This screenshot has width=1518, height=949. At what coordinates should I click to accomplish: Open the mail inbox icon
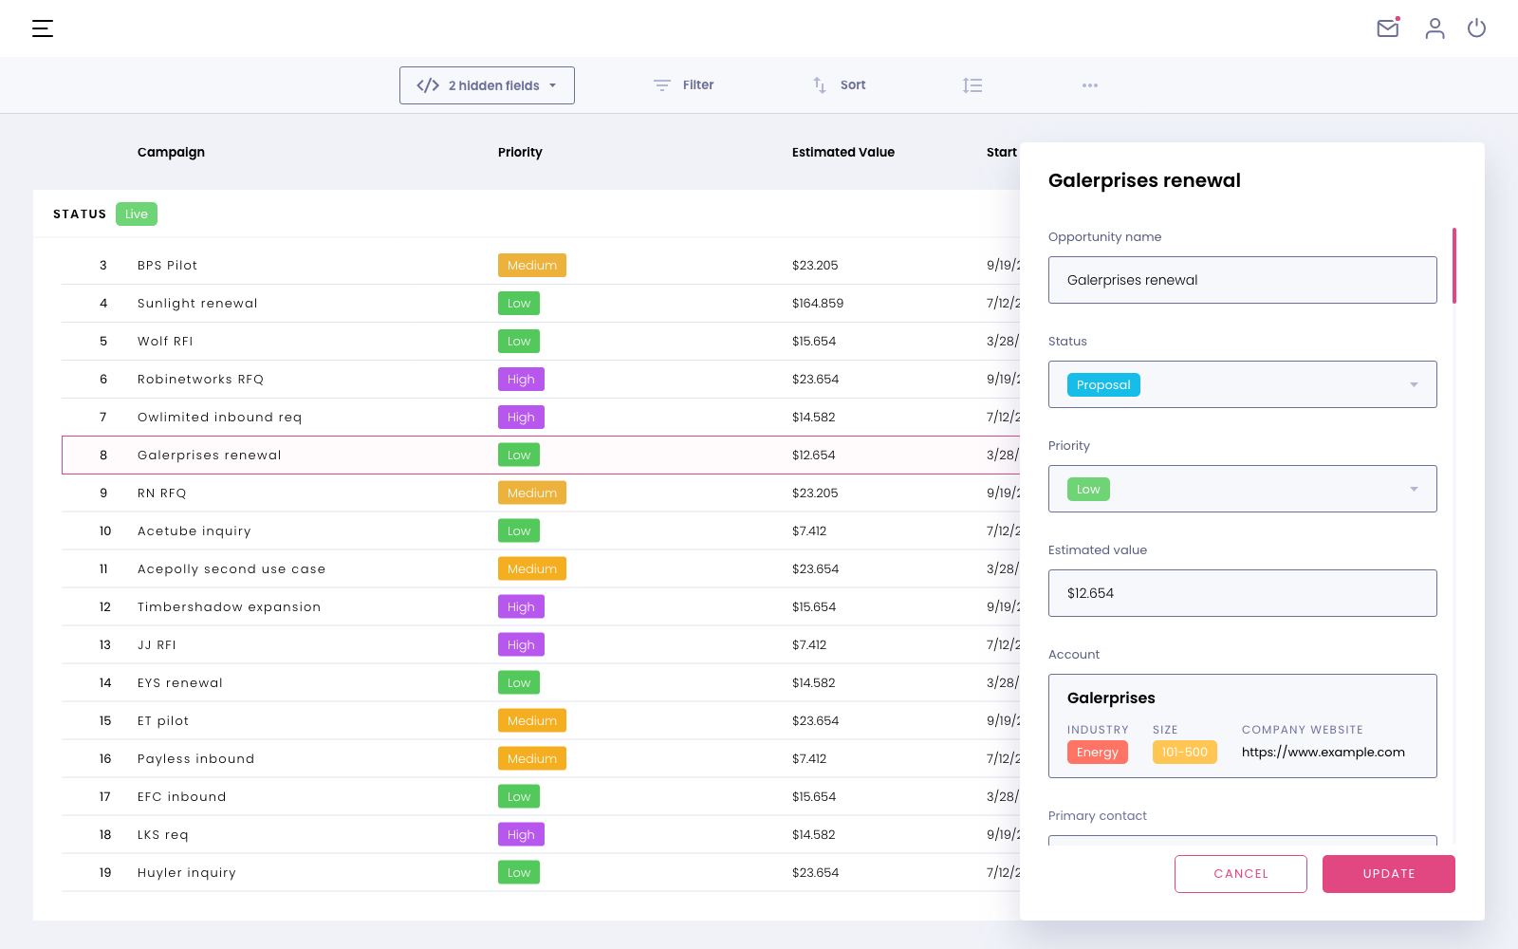point(1388,28)
